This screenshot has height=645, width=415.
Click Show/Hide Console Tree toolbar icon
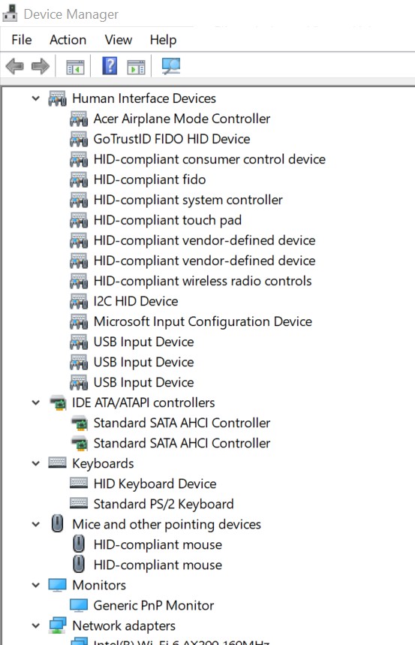click(75, 67)
